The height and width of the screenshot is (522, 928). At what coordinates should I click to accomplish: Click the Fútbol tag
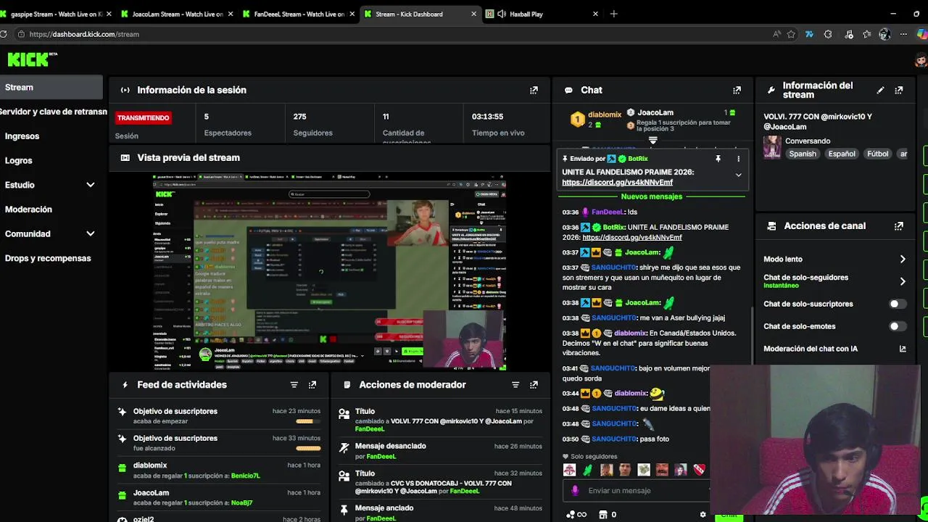pos(877,154)
